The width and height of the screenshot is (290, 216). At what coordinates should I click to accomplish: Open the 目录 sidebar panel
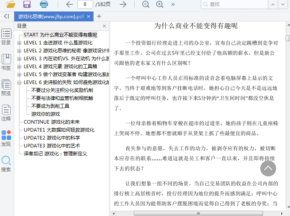click(6, 37)
